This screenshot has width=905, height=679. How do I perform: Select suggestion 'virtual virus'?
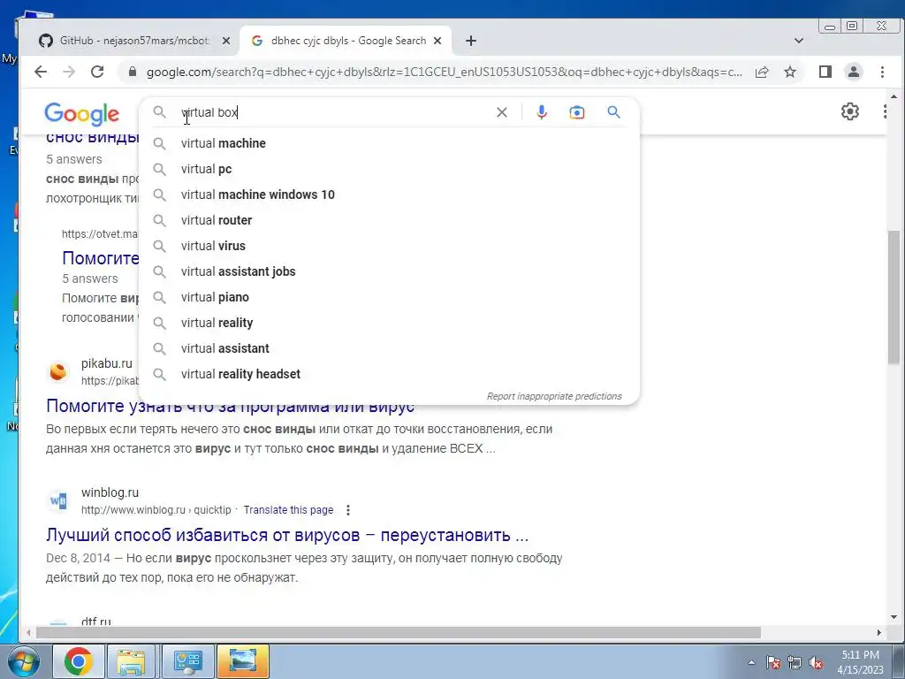(x=390, y=246)
